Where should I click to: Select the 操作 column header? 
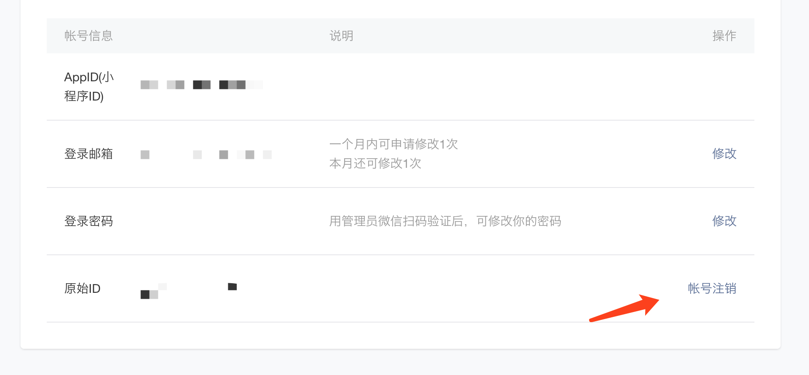[x=724, y=35]
